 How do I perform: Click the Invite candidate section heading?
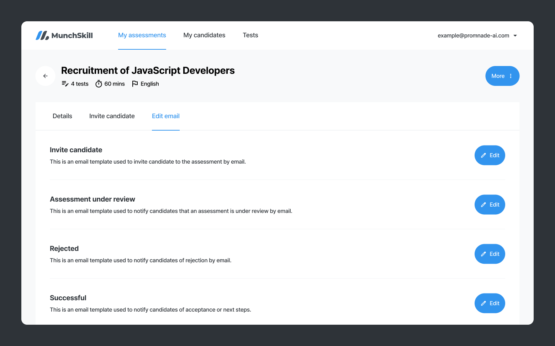tap(76, 150)
